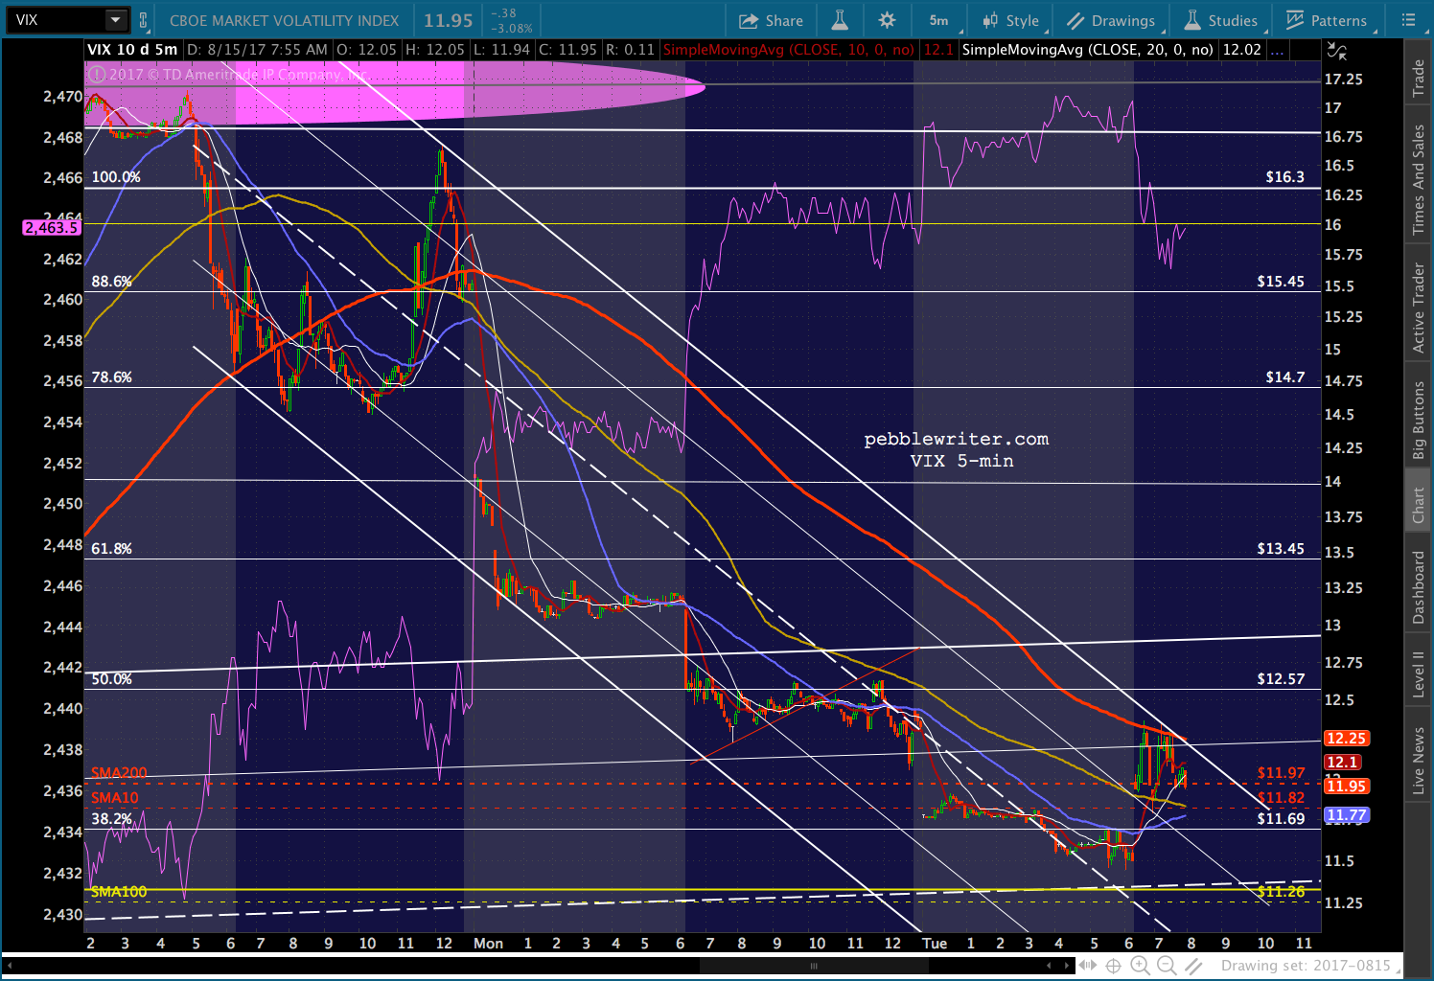Open the Drawing set 2017-0815 selector
Image resolution: width=1434 pixels, height=981 pixels.
coord(1305,966)
